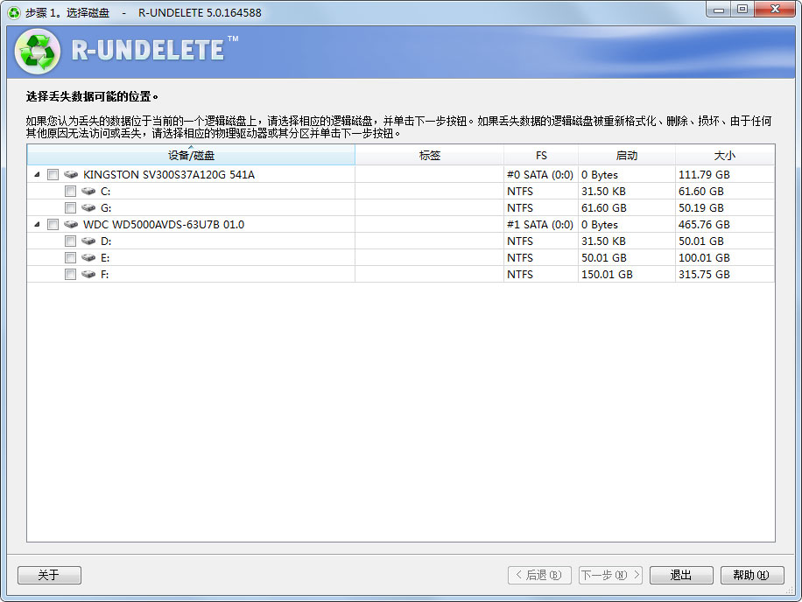Click the KINGSTON drive disk icon
Viewport: 802px width, 602px height.
(71, 175)
